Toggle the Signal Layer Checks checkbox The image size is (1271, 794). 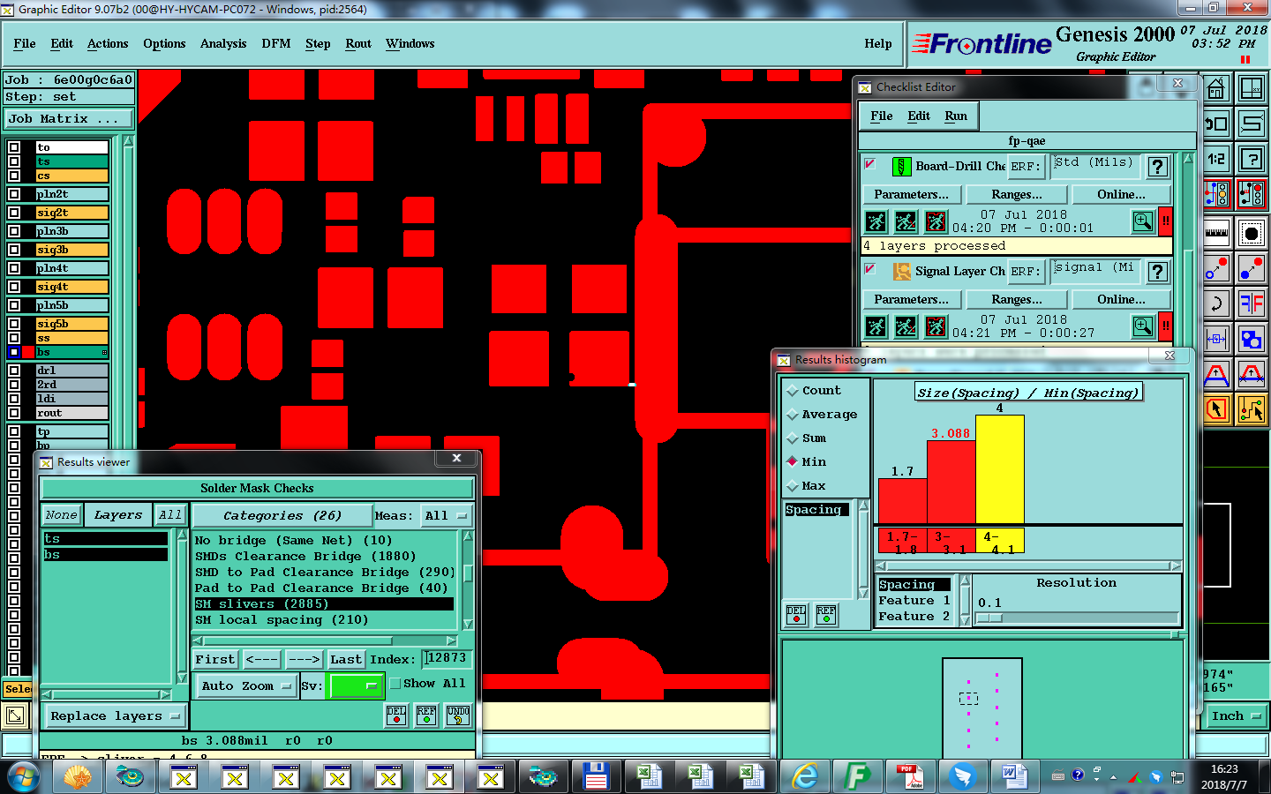869,269
